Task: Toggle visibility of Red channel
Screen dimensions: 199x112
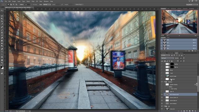Action: 162,43
